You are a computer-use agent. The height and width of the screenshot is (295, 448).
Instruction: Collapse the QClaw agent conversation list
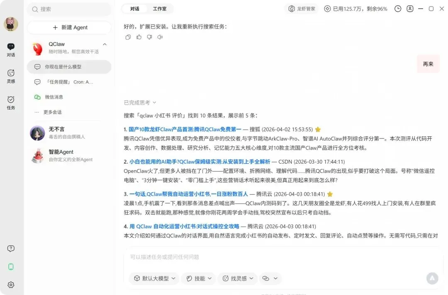point(105,44)
